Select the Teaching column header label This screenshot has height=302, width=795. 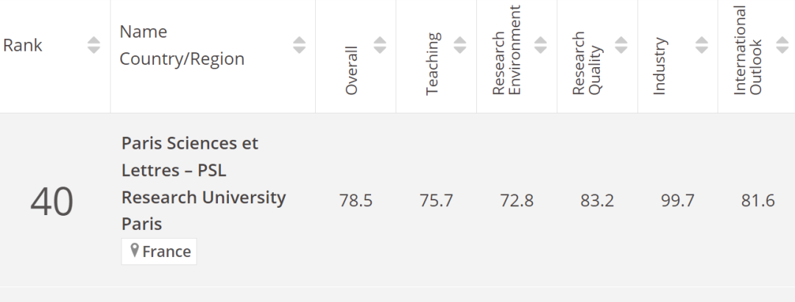click(x=432, y=64)
